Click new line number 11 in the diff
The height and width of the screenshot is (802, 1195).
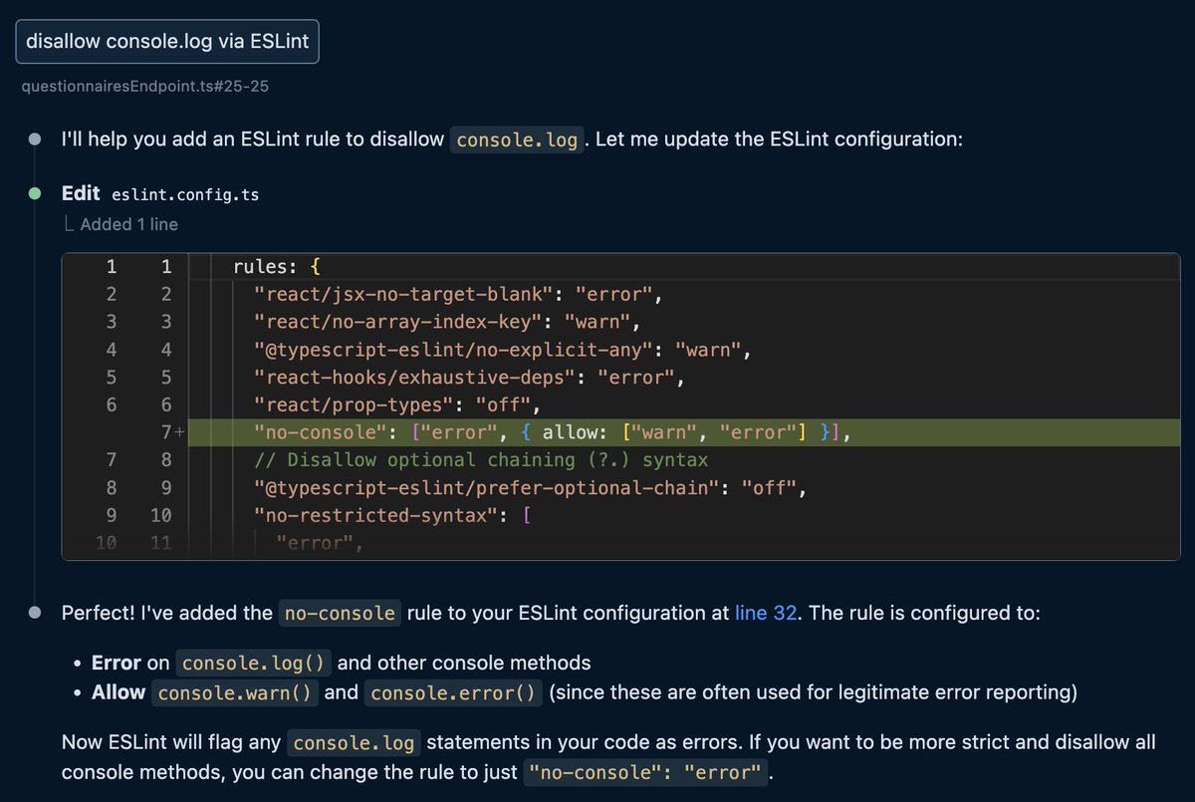(160, 543)
